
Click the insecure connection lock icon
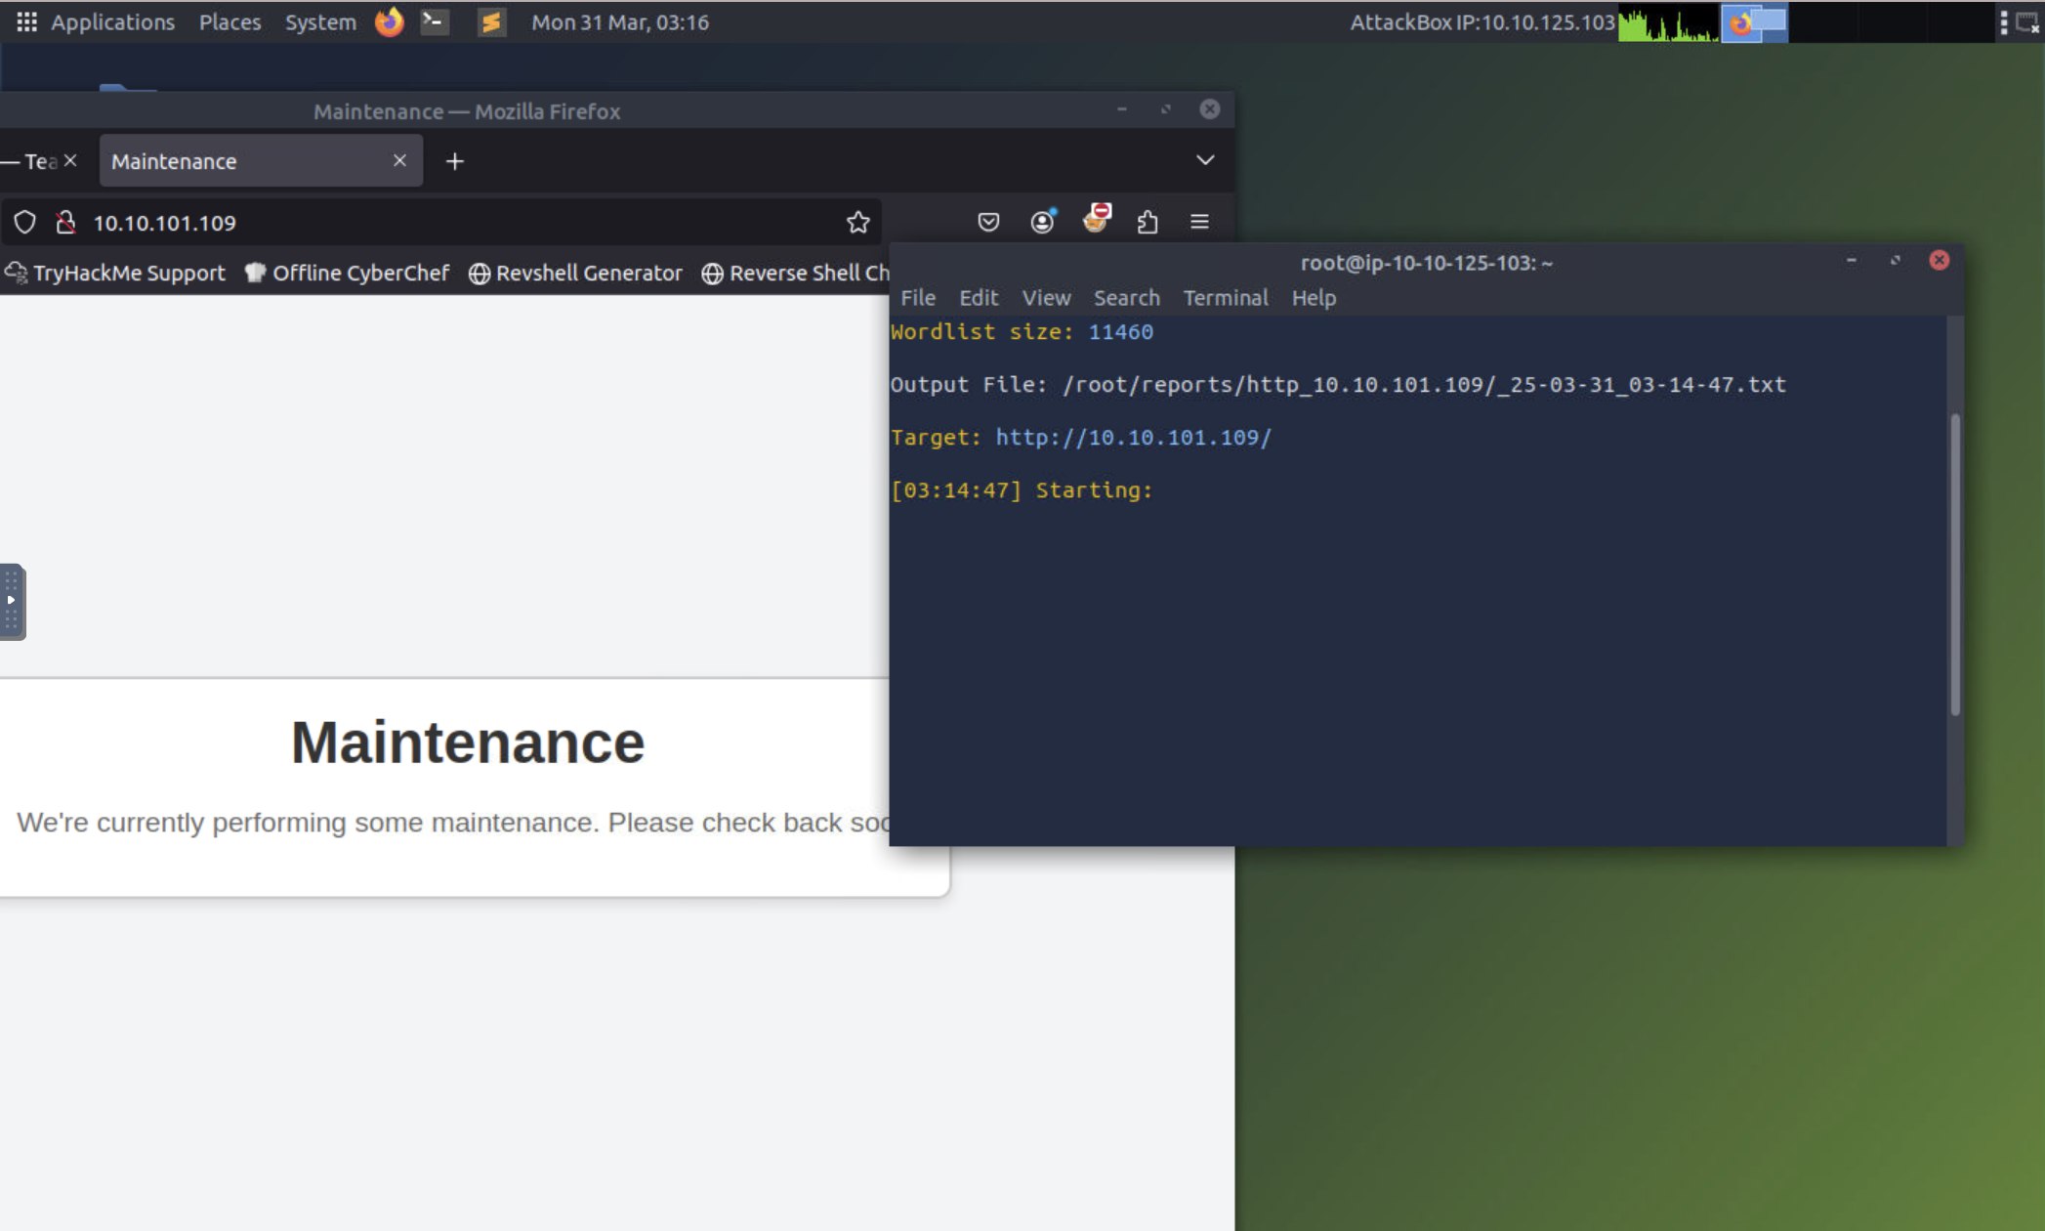(65, 223)
